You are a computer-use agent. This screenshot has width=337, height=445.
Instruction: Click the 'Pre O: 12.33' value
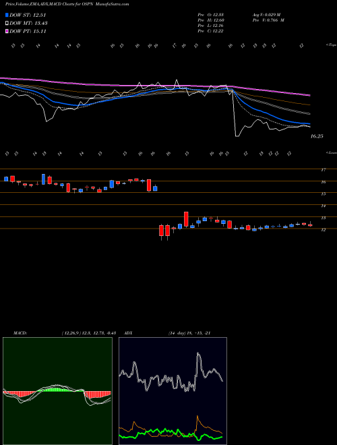click(x=210, y=15)
